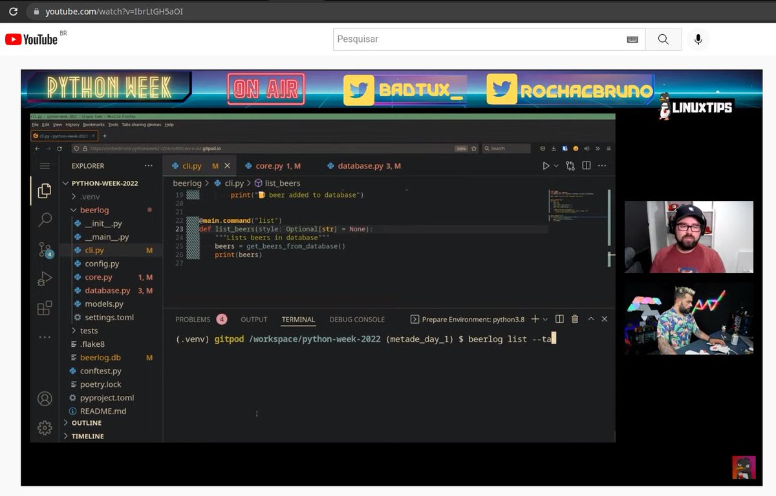Click the beerlog breadcrumb segment
The width and height of the screenshot is (776, 496).
pos(188,183)
